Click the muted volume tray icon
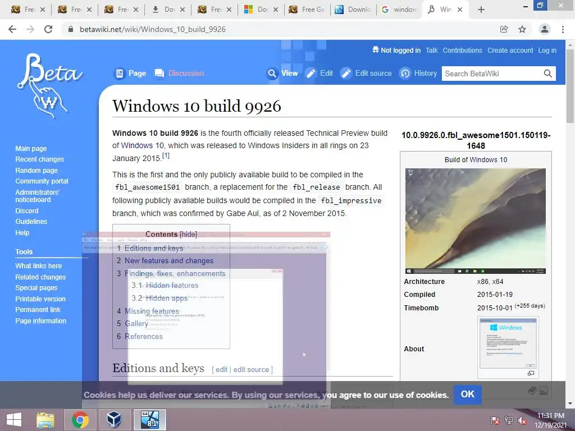 522,420
